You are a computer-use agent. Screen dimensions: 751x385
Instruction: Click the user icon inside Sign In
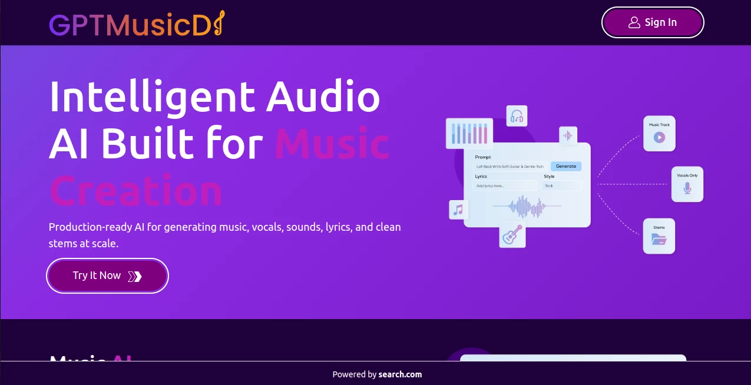[x=634, y=22]
